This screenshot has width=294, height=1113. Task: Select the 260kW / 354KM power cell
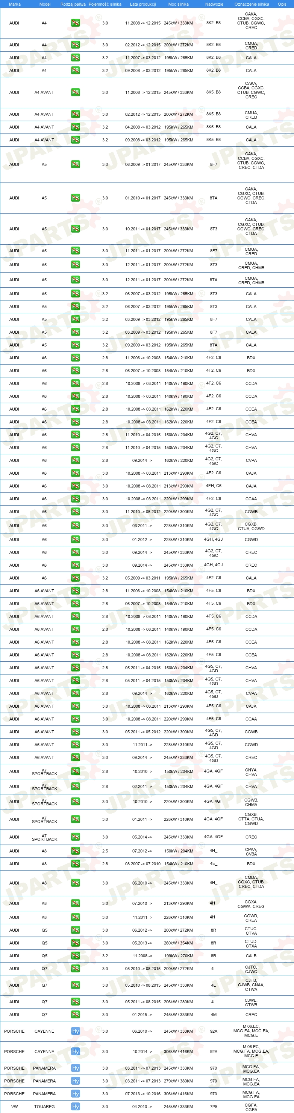click(x=179, y=943)
